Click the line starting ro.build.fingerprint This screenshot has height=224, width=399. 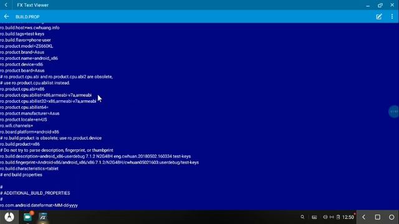(x=100, y=162)
